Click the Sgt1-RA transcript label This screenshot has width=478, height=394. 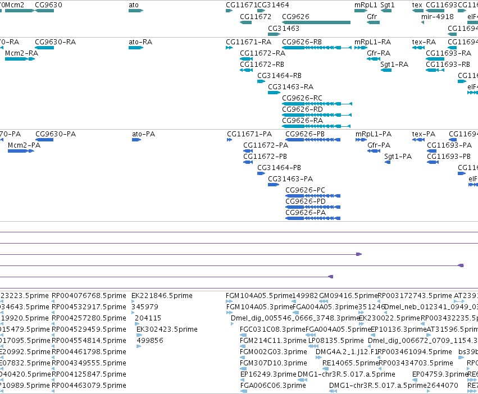pyautogui.click(x=394, y=65)
